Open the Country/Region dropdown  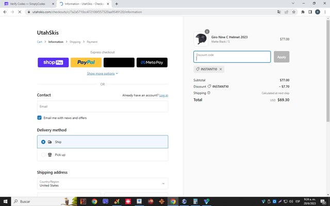click(x=103, y=183)
